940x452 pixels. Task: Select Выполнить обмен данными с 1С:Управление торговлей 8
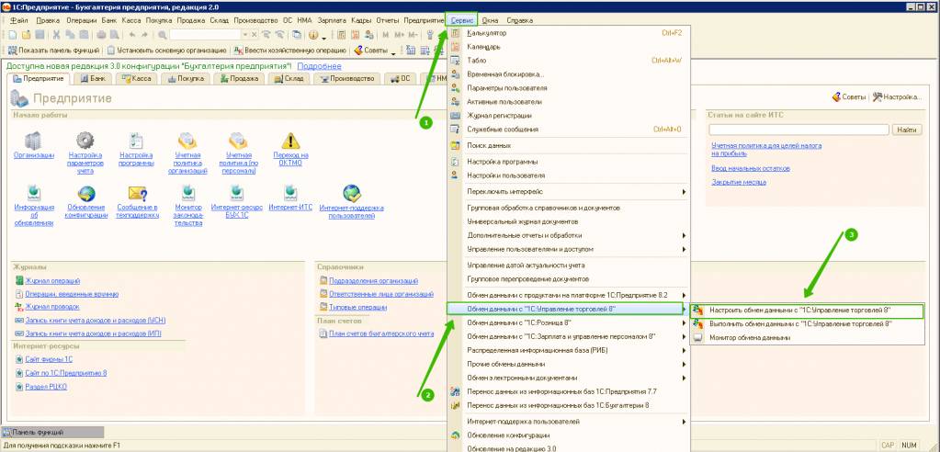[x=807, y=323]
